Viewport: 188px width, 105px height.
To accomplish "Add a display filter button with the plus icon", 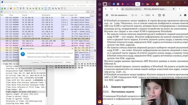I will 93,12.
